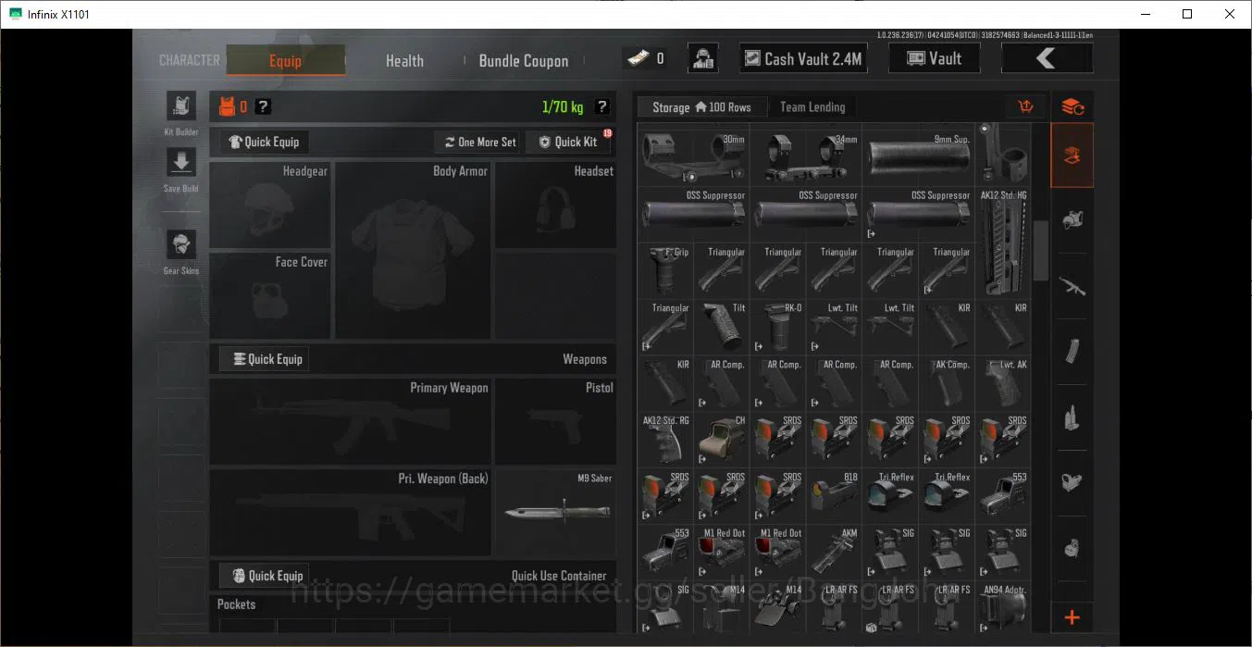Select the M9 Saber knife slot
Image resolution: width=1252 pixels, height=647 pixels.
pos(555,512)
